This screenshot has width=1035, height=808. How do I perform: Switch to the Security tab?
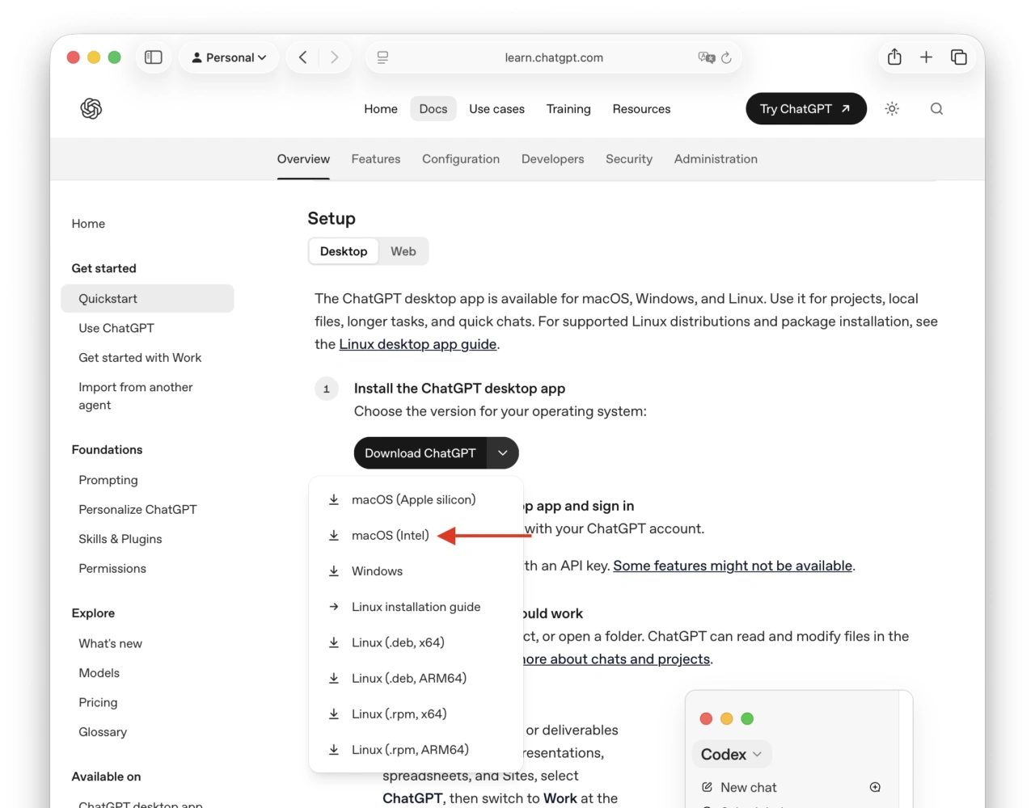click(629, 159)
